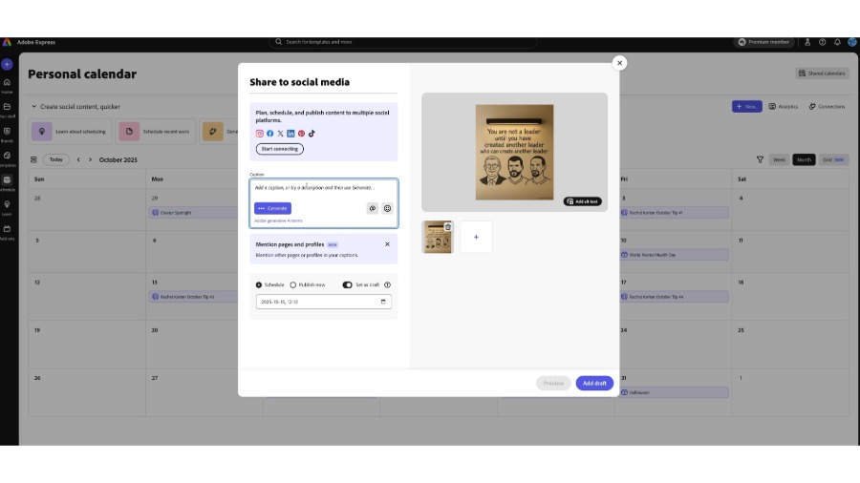Collapse the Create social content, quicker section
The width and height of the screenshot is (860, 483).
point(34,107)
